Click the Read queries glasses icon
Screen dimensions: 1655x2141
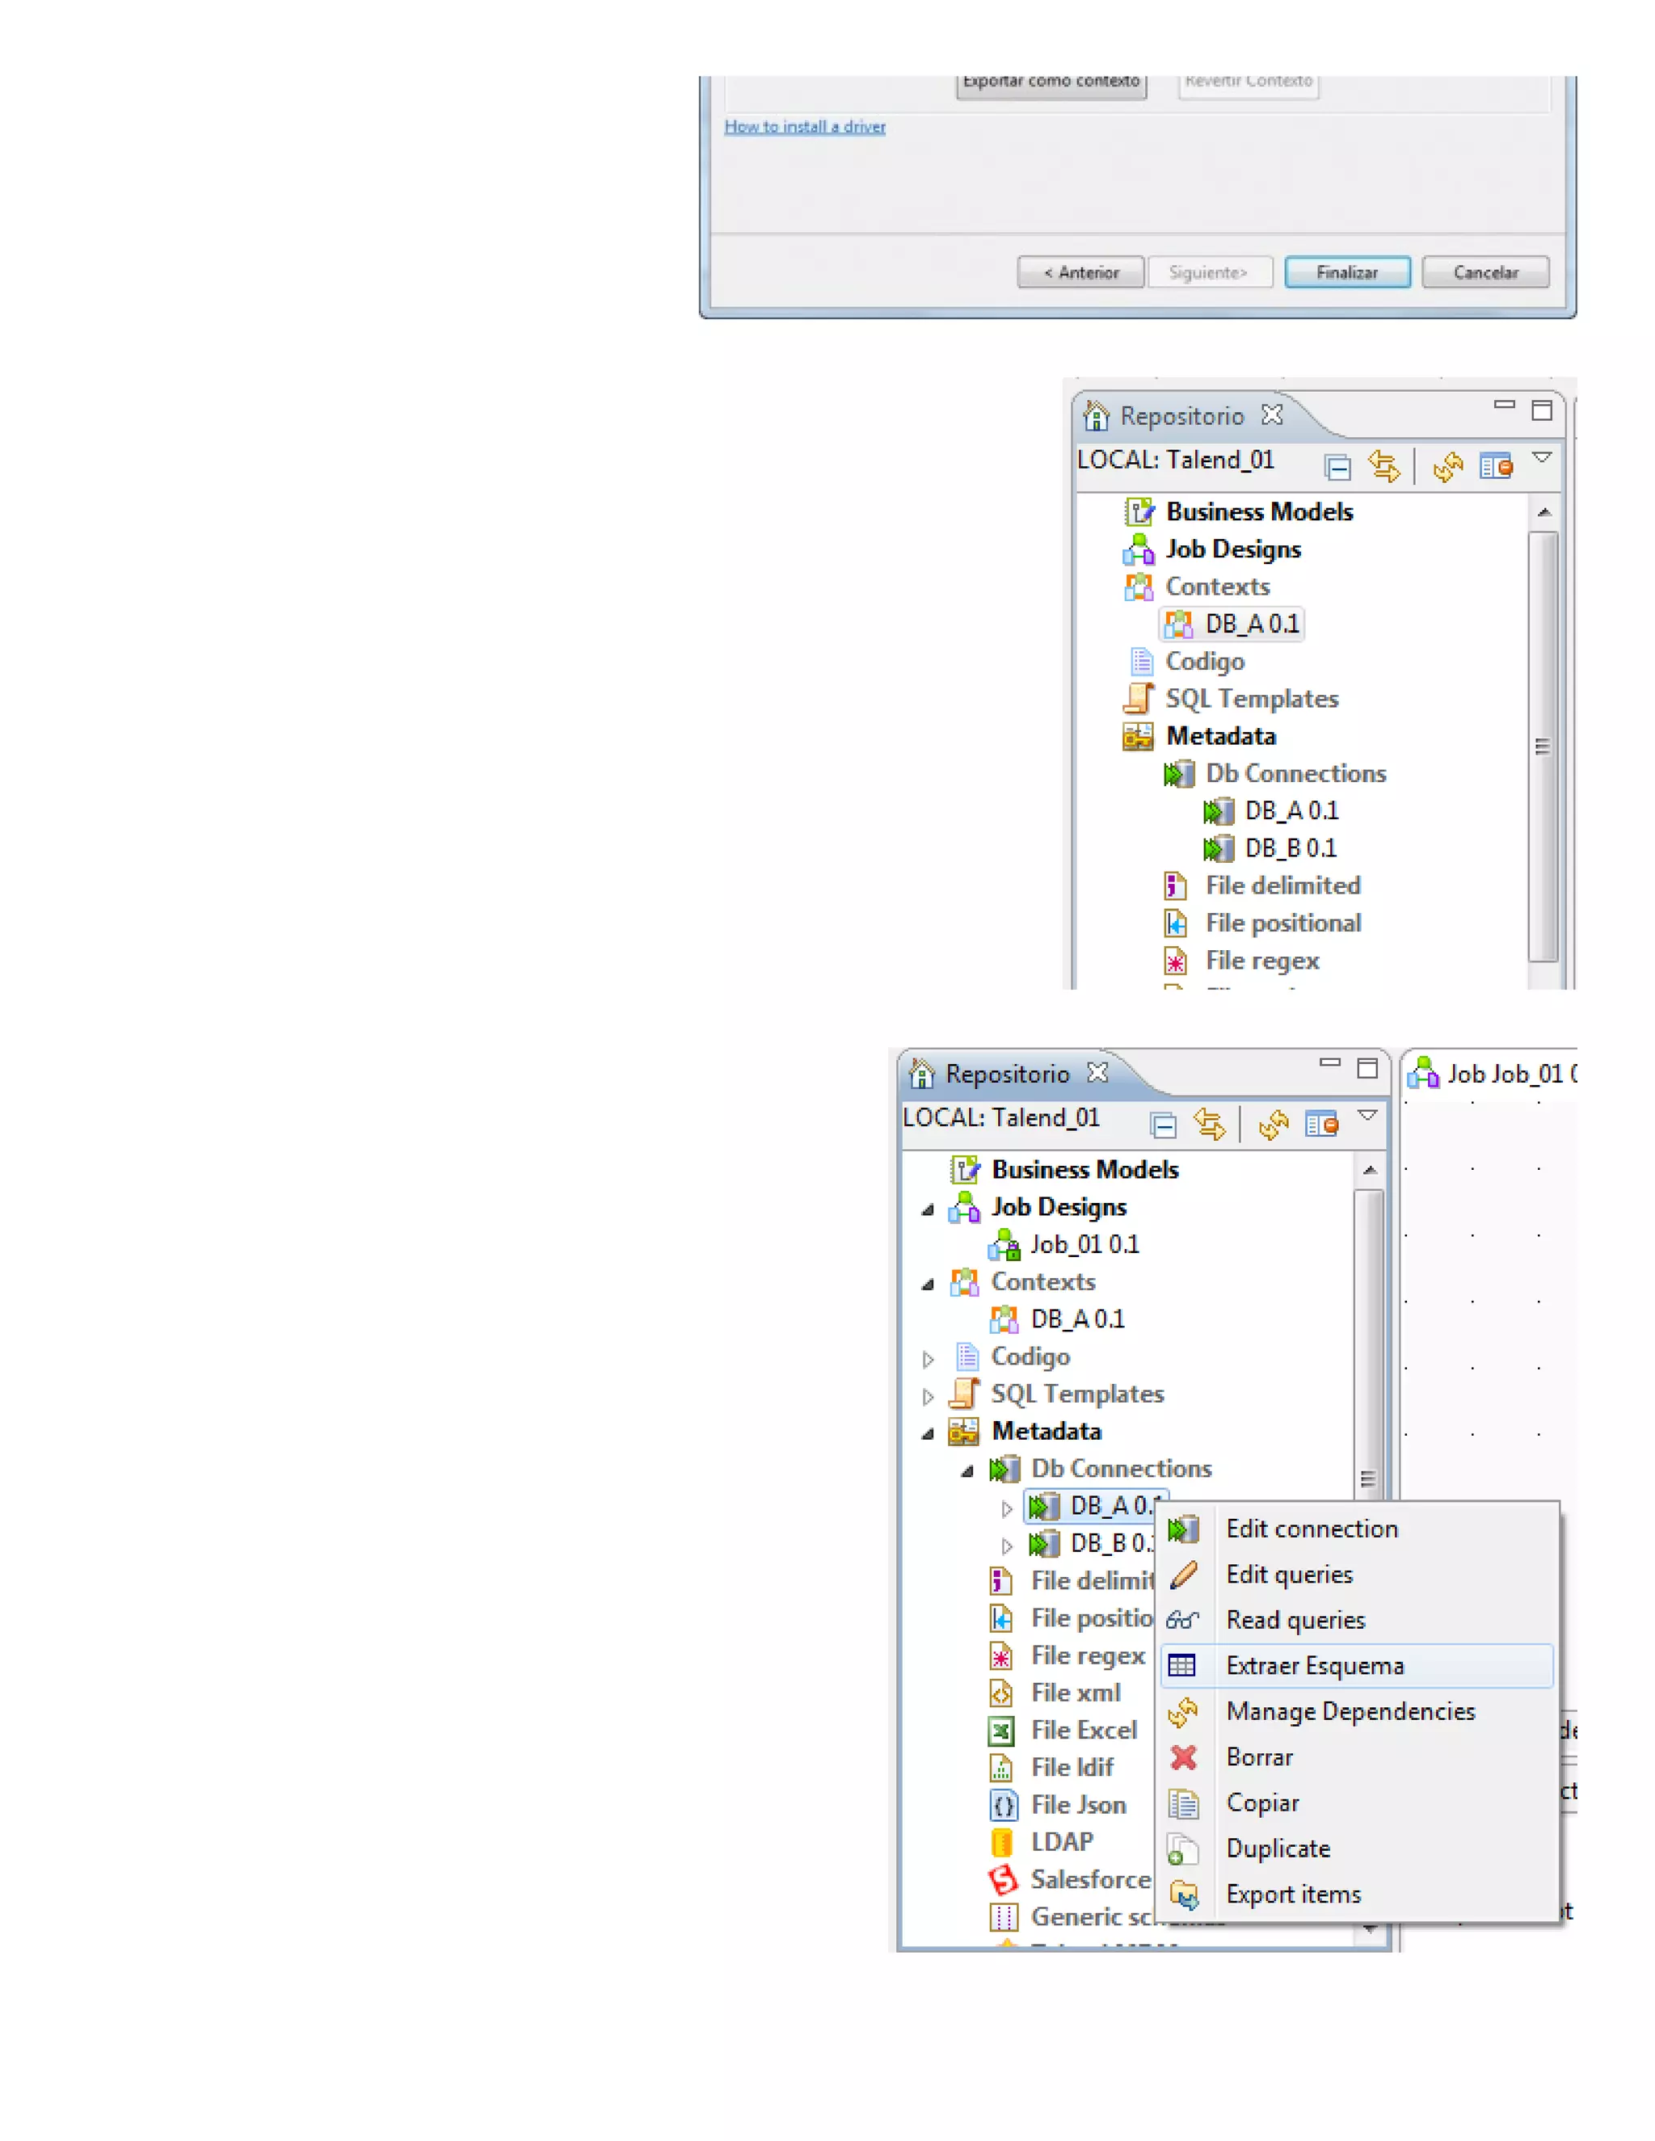pyautogui.click(x=1183, y=1621)
